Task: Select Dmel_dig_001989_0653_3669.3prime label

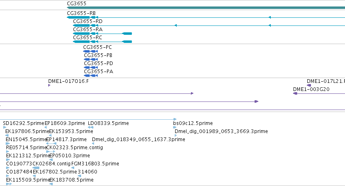Action: point(221,131)
